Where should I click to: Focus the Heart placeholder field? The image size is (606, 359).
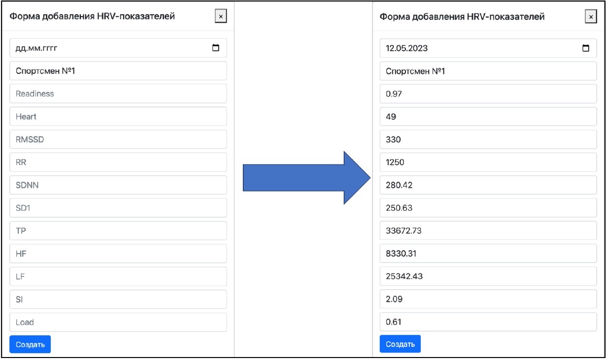[x=118, y=117]
